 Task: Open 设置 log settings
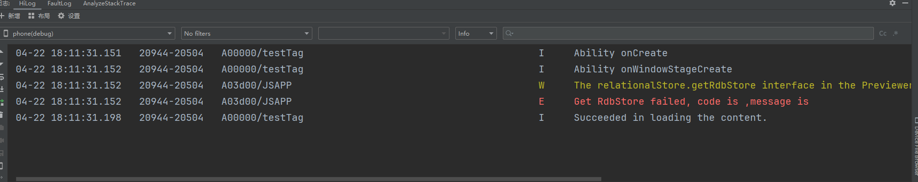(x=69, y=16)
